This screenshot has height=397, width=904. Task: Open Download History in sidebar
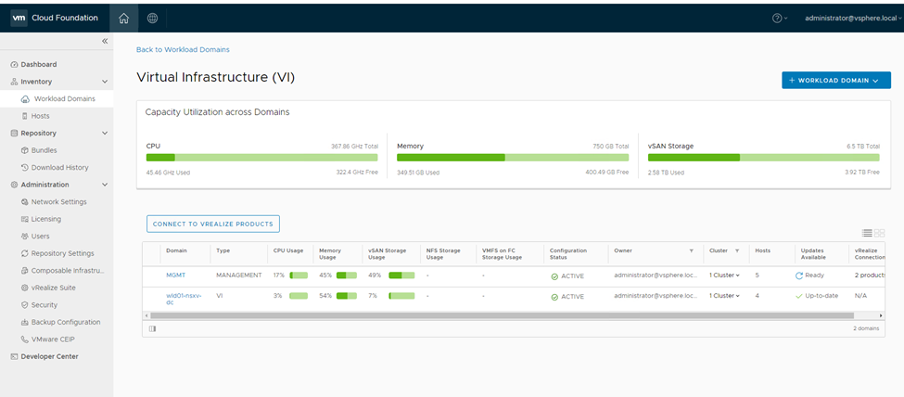pos(60,167)
